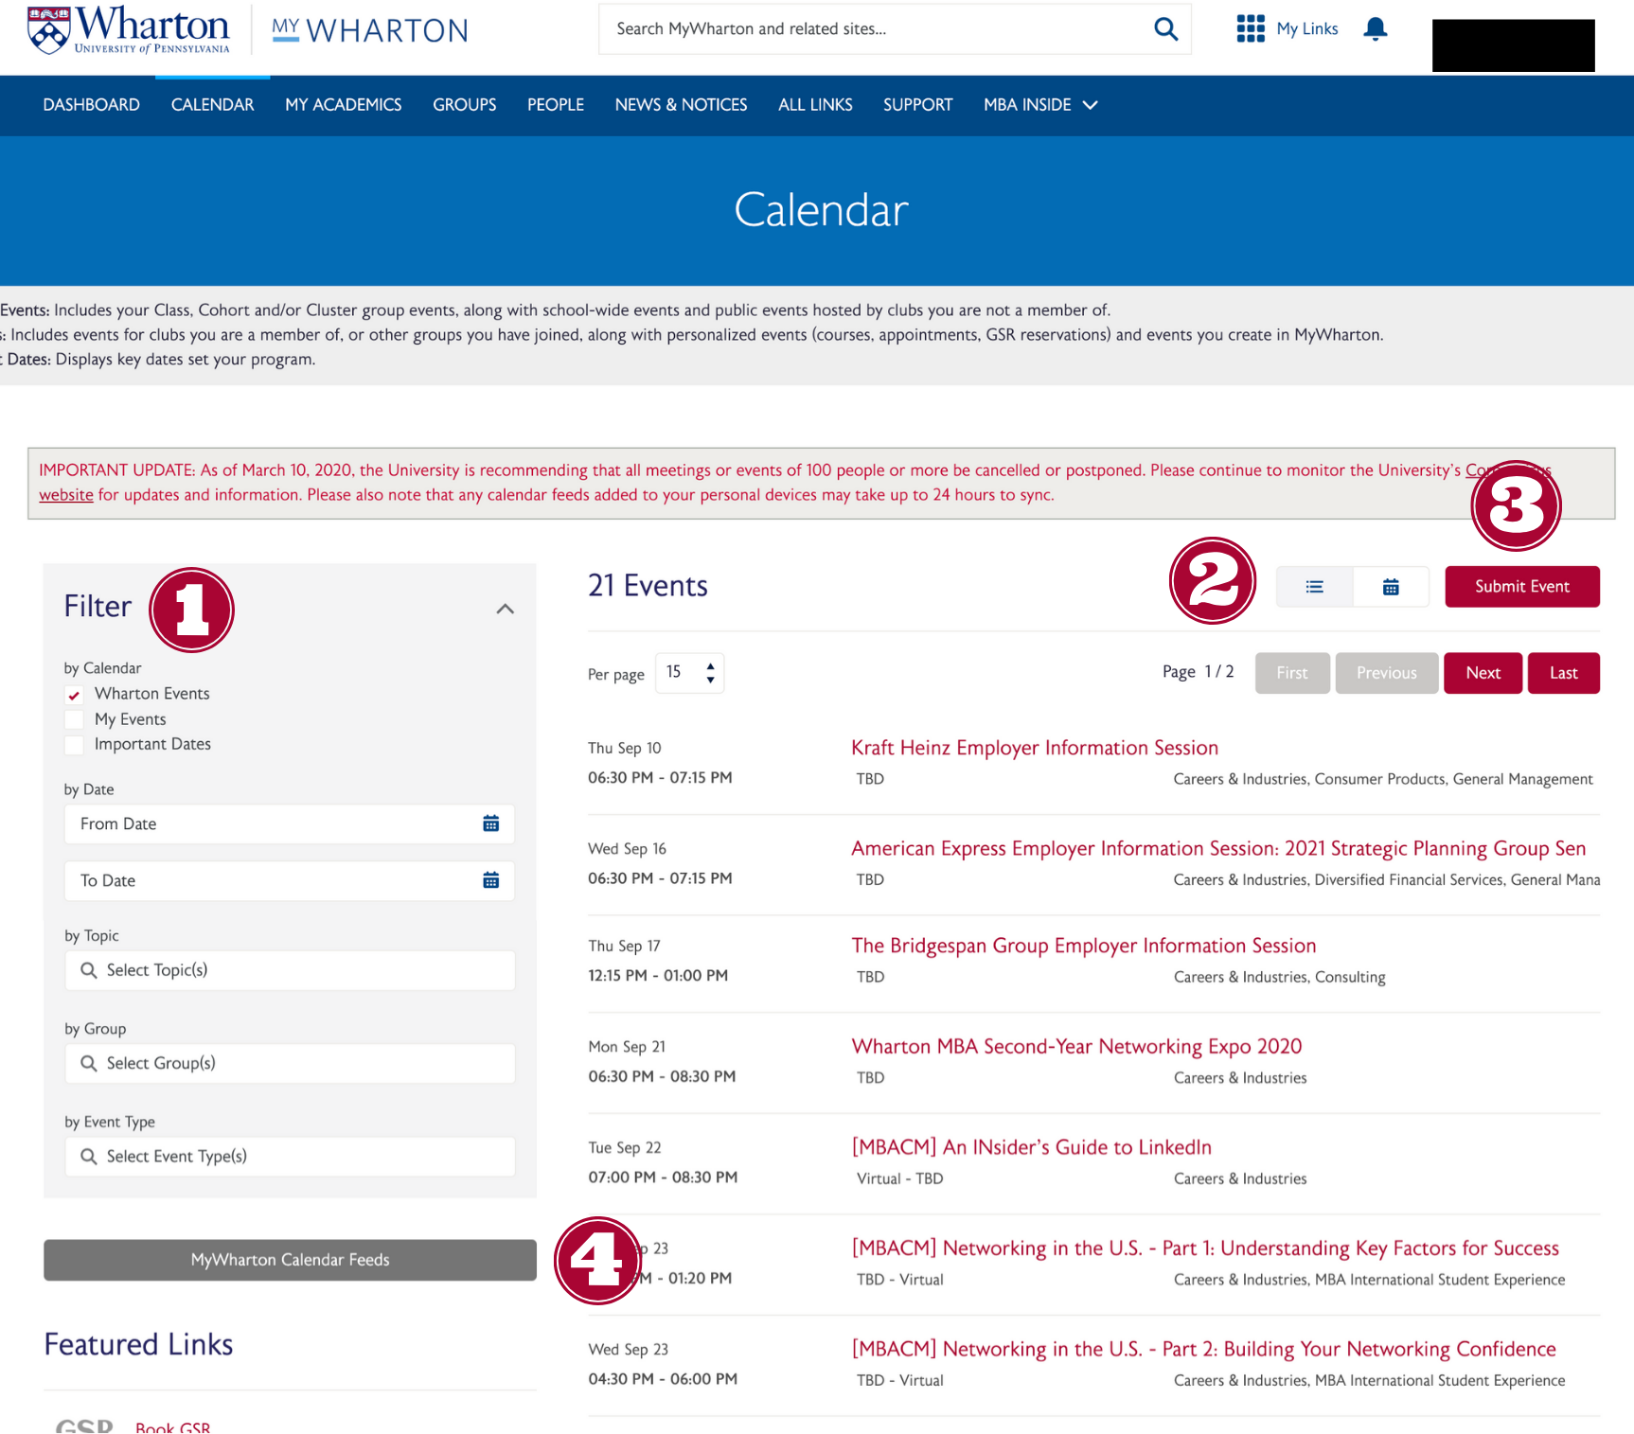Open the Select Group(s) field
This screenshot has height=1434, width=1634.
coord(290,1063)
